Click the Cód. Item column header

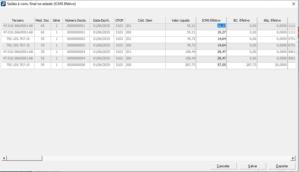tap(145, 21)
